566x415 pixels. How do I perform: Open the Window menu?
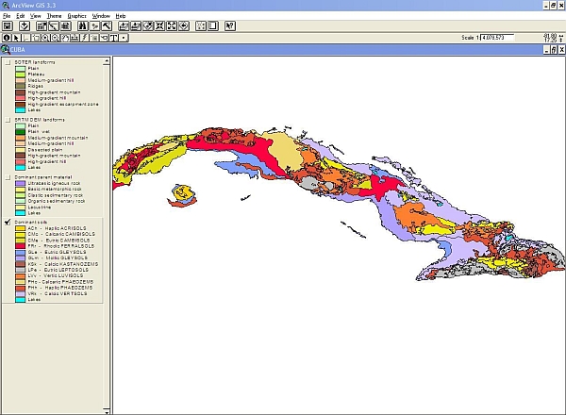pyautogui.click(x=101, y=16)
